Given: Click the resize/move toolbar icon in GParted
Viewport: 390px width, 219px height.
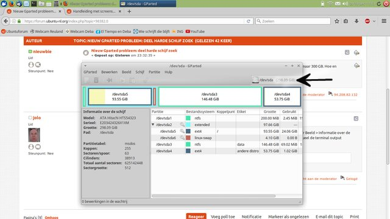Looking at the screenshot, I should click(109, 80).
